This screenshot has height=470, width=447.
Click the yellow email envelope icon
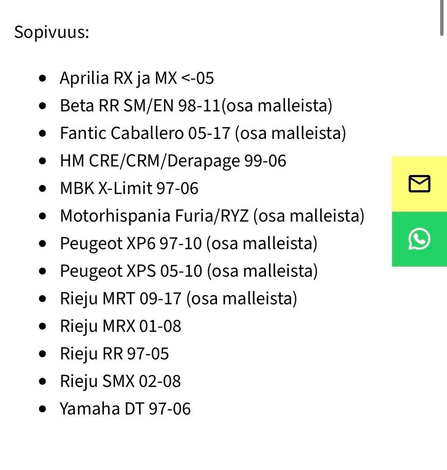[x=419, y=184]
